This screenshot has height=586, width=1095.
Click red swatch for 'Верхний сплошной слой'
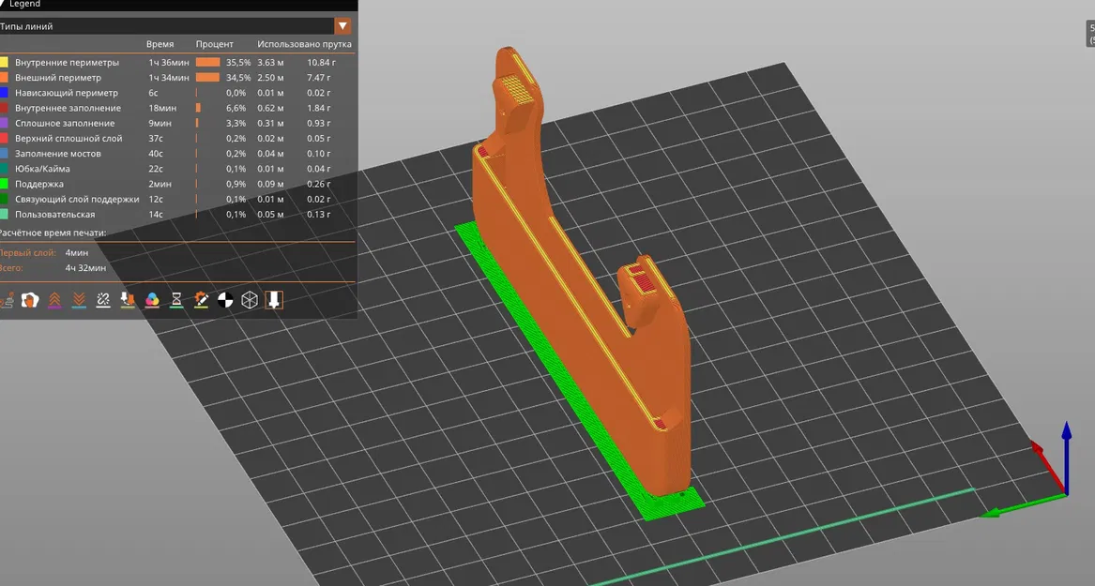point(4,138)
